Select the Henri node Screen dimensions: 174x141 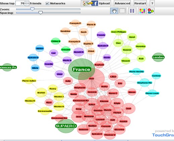(x=132, y=37)
